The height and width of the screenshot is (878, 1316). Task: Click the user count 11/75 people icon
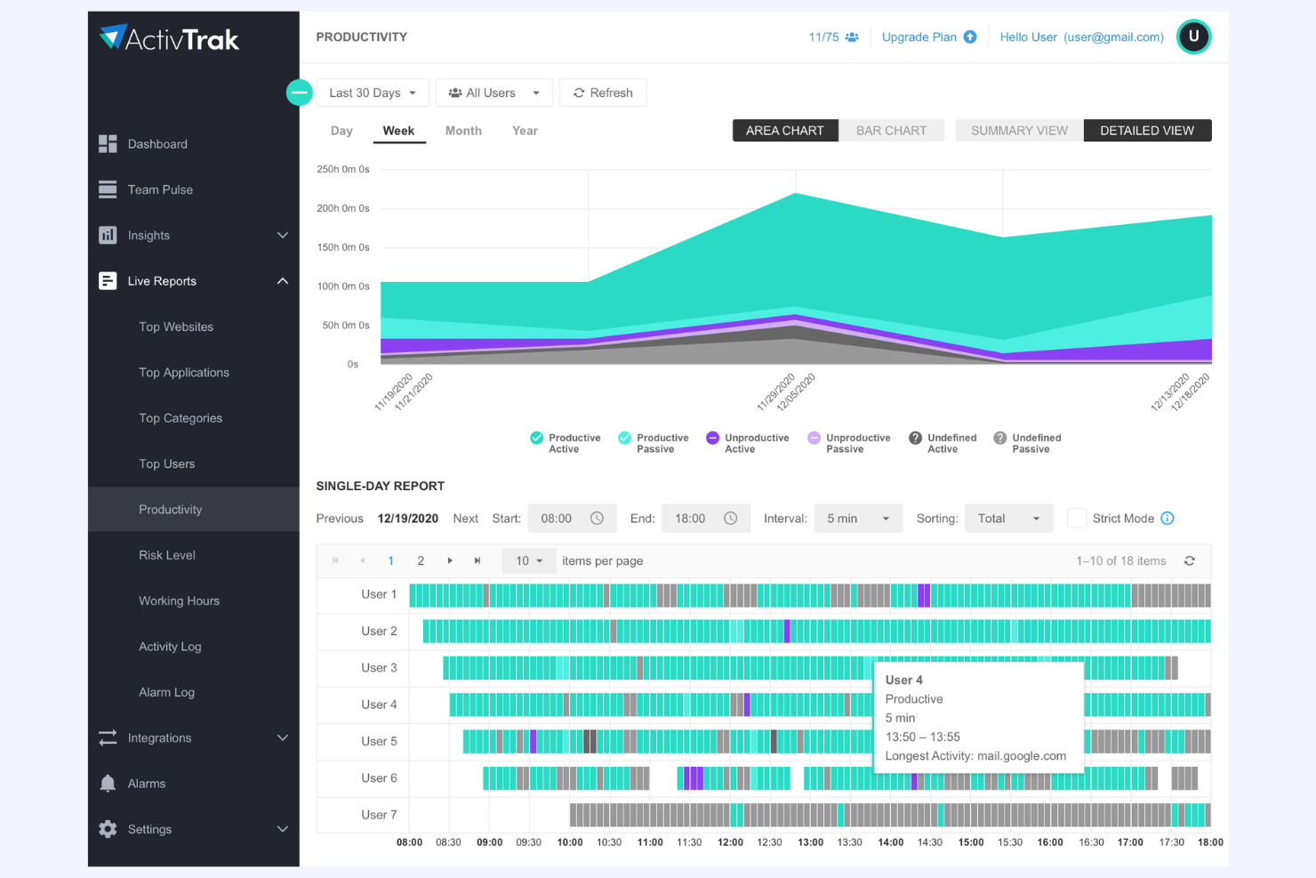(x=852, y=37)
